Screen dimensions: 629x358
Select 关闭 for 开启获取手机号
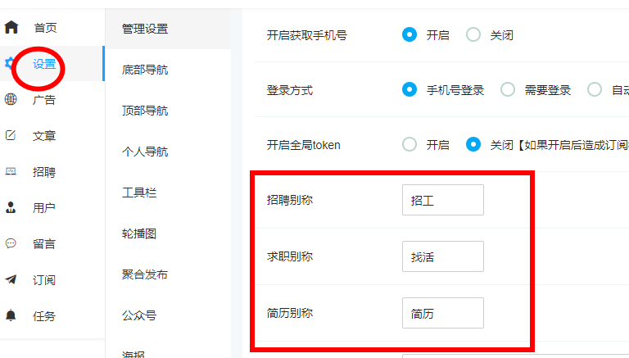point(473,35)
